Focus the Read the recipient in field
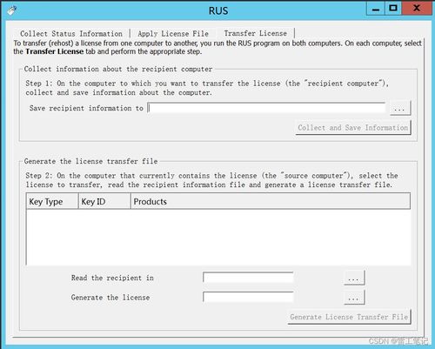Viewport: 435px width, 349px height. coord(248,278)
